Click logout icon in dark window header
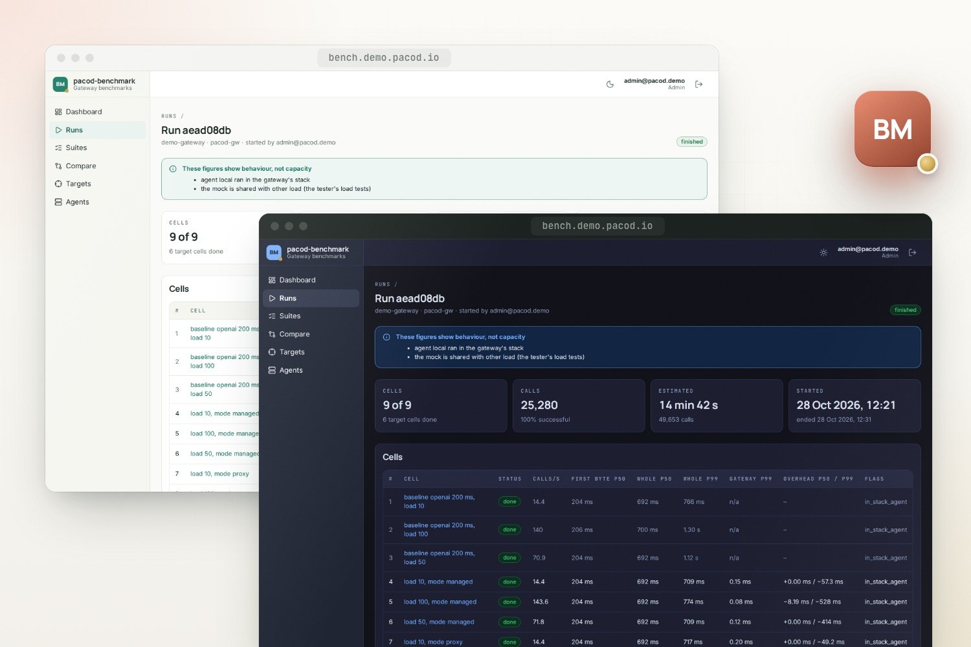The height and width of the screenshot is (647, 971). point(912,252)
